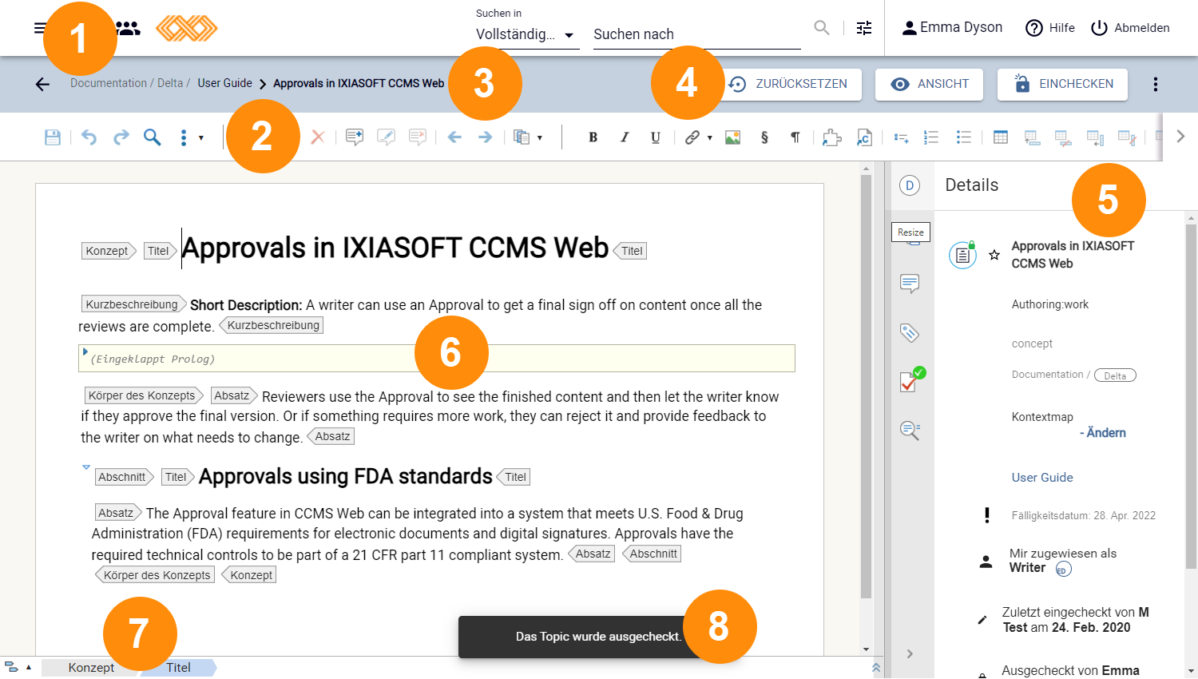Screen dimensions: 1198x679
Task: Insert an image from toolbar
Action: pos(732,137)
